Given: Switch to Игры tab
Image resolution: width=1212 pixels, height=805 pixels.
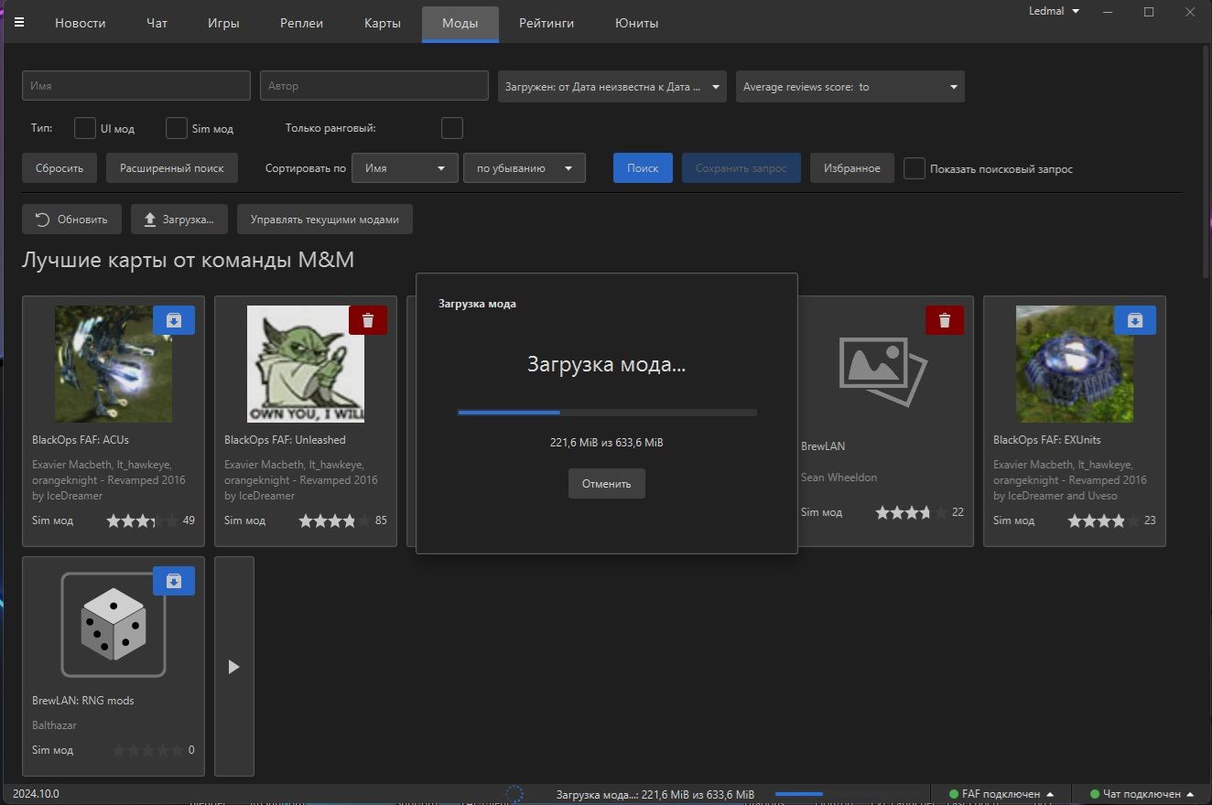Looking at the screenshot, I should click(x=223, y=24).
